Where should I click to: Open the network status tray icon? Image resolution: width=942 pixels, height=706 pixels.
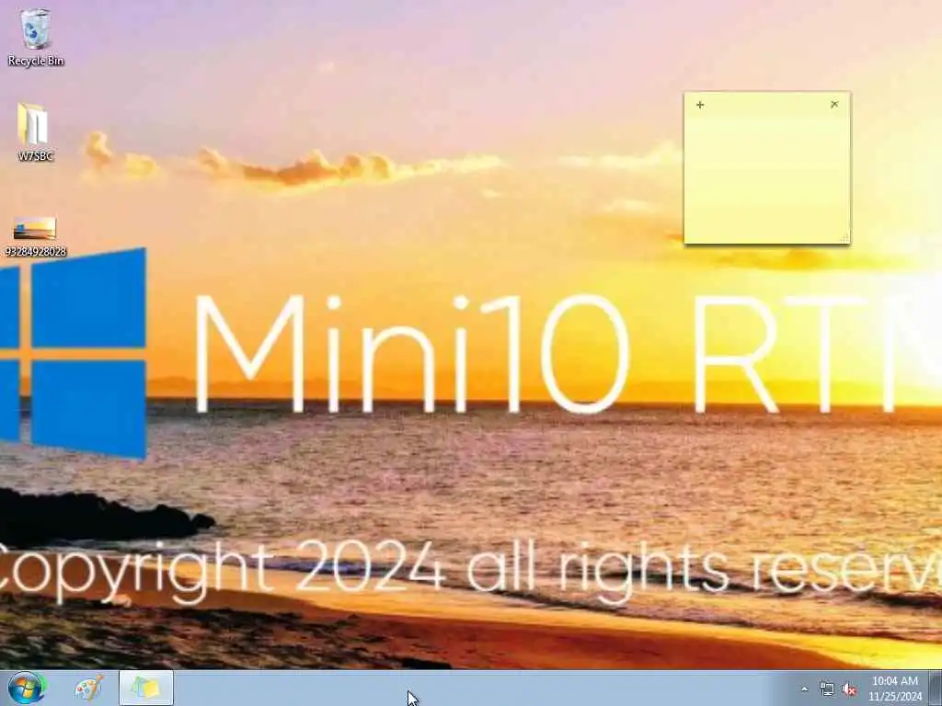pos(827,689)
